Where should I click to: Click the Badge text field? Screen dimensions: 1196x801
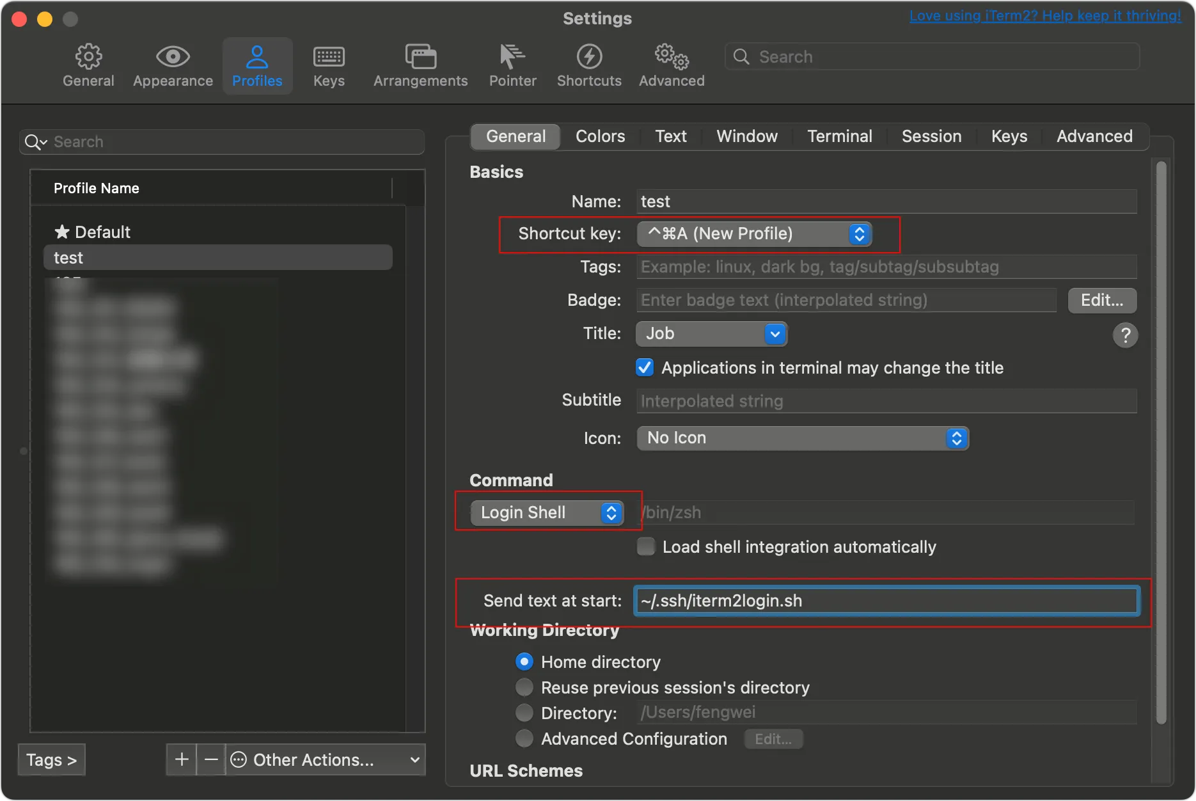(x=846, y=300)
